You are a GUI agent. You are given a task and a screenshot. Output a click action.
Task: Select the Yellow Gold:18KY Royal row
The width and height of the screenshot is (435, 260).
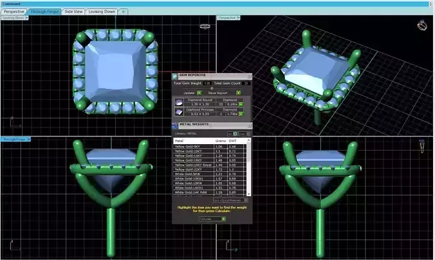(x=210, y=165)
